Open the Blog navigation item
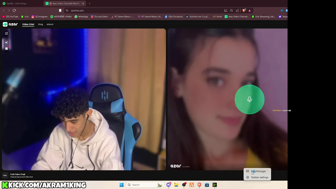 click(40, 24)
